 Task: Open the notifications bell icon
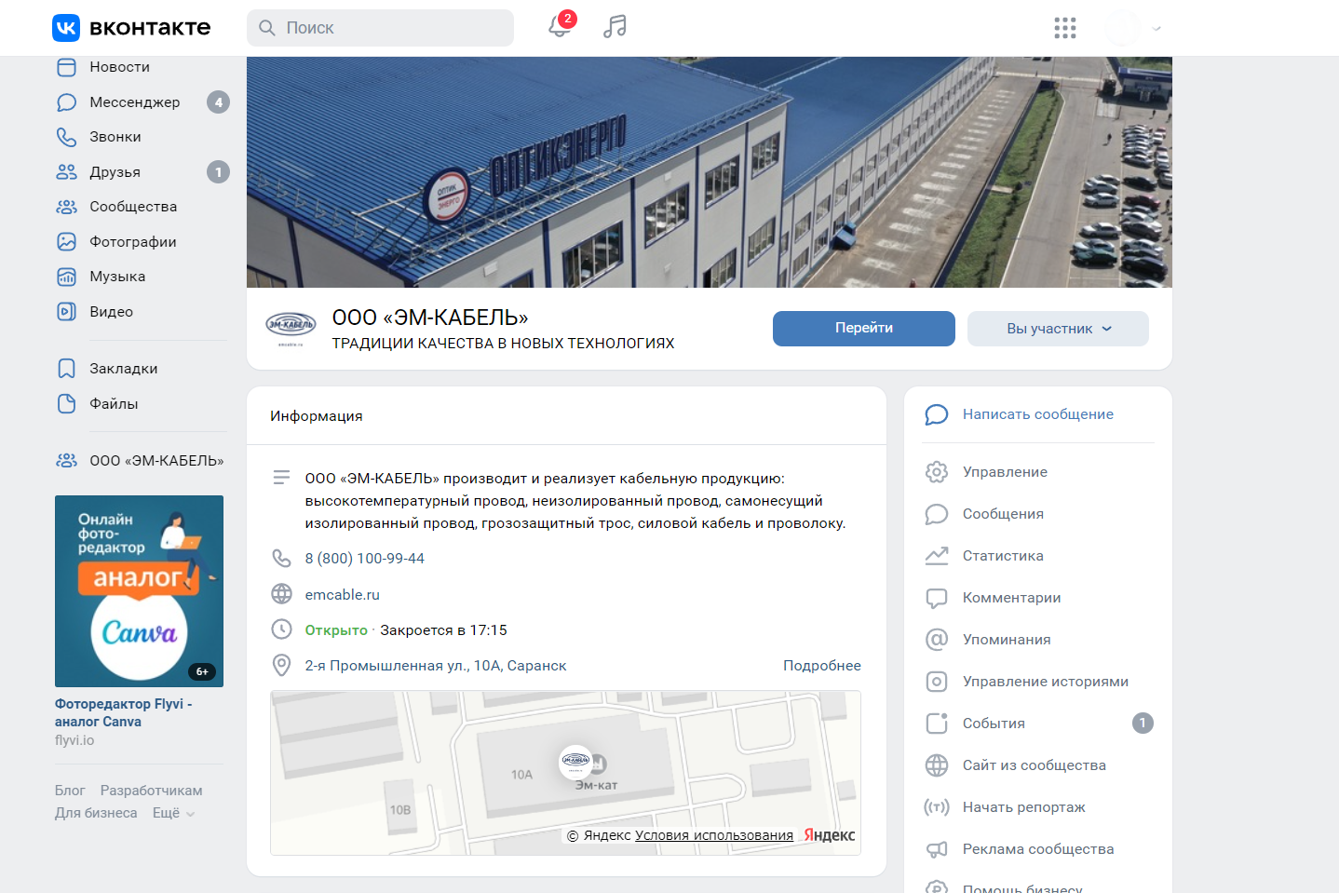pyautogui.click(x=560, y=26)
